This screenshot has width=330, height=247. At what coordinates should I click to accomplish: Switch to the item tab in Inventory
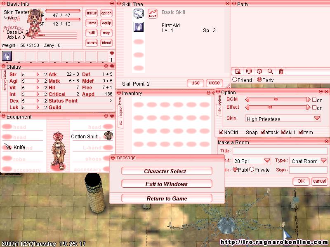point(120,101)
